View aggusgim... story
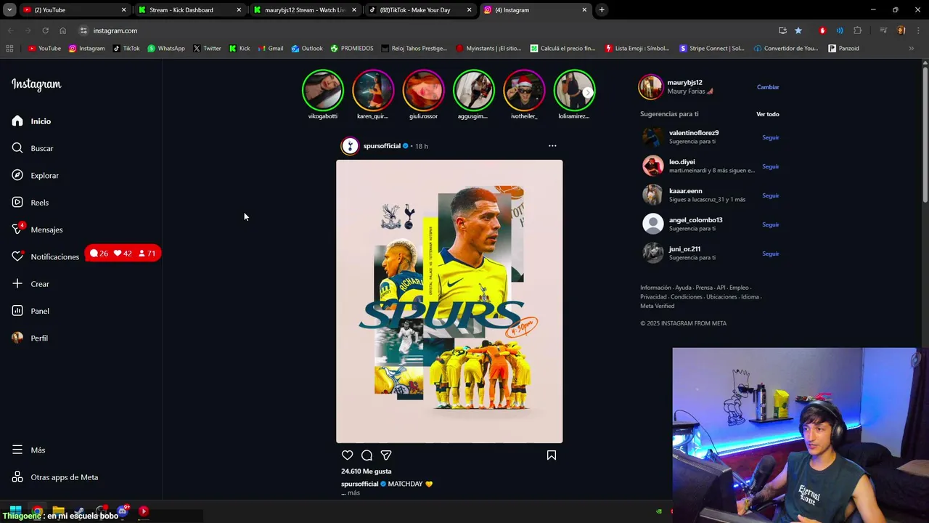 (x=473, y=90)
